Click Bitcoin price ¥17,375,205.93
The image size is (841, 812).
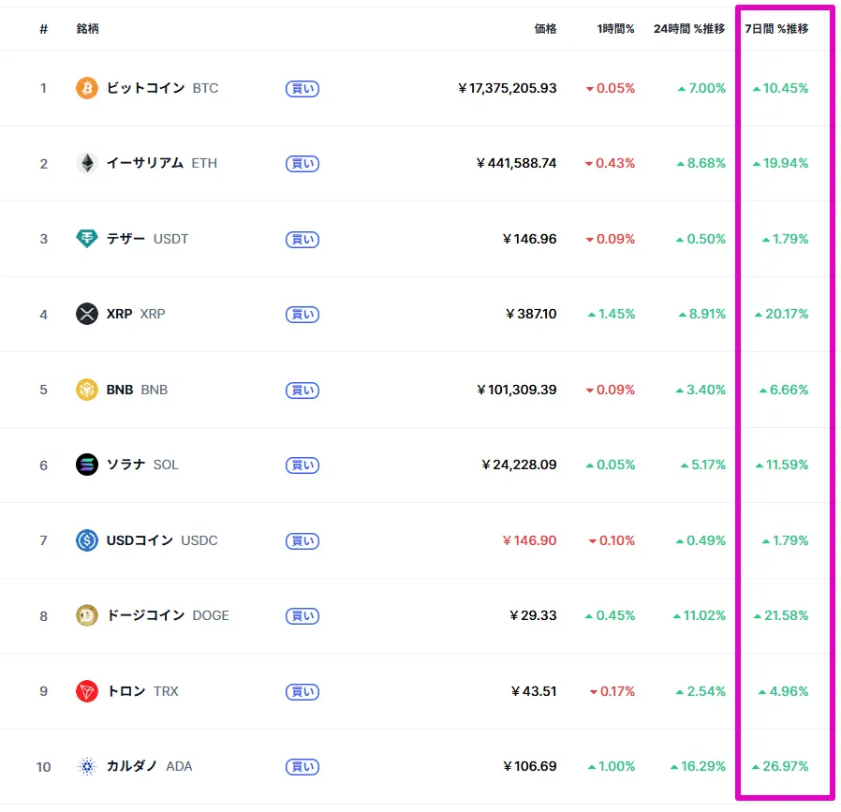508,88
